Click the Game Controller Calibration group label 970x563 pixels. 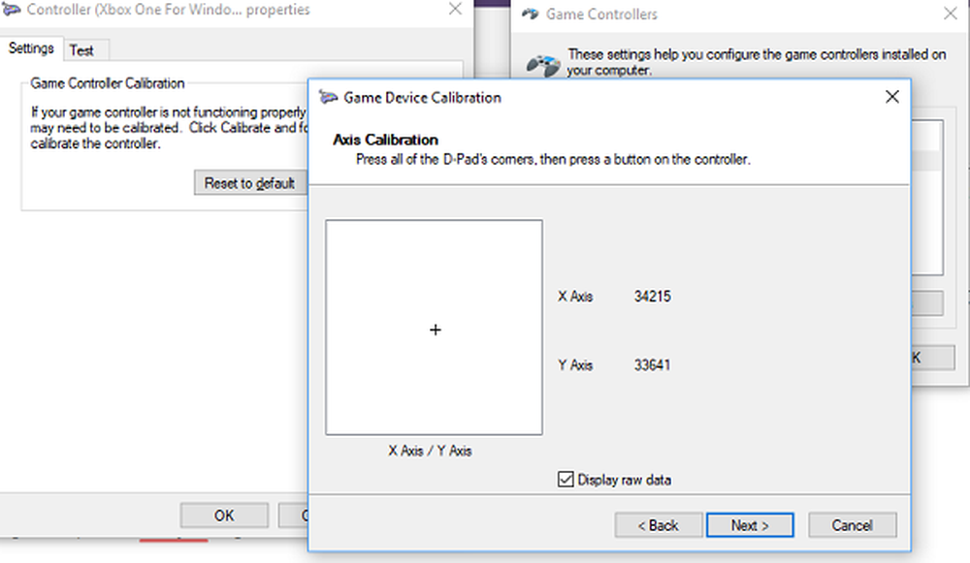click(108, 83)
